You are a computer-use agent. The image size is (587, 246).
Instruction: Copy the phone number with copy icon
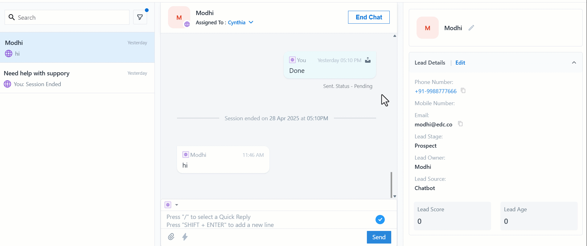[x=463, y=90]
